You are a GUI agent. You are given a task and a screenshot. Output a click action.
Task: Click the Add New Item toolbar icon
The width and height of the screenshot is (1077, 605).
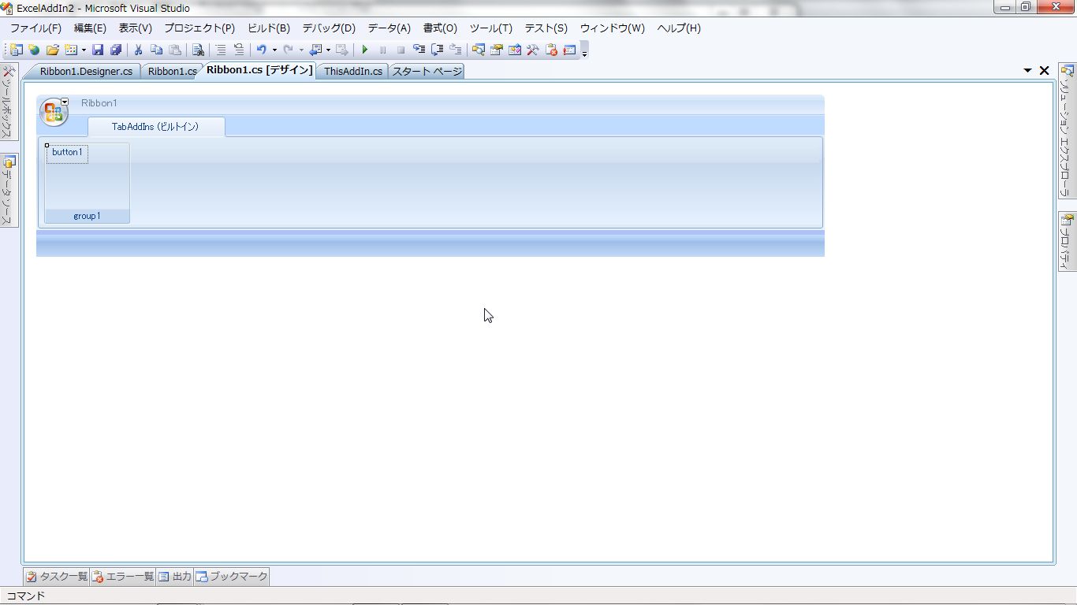71,50
